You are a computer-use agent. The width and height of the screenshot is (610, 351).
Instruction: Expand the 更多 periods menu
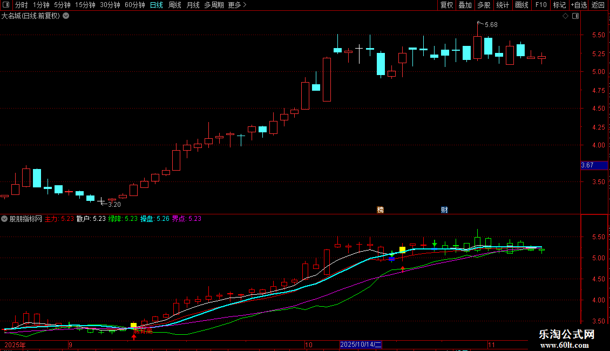pos(237,5)
